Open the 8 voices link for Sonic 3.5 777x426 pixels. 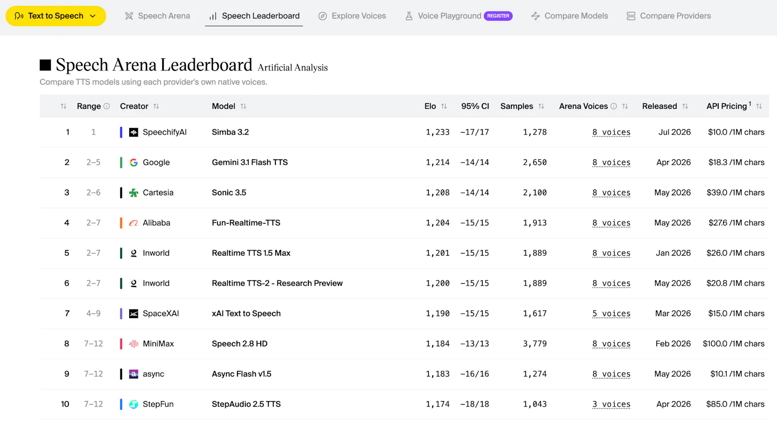(611, 192)
